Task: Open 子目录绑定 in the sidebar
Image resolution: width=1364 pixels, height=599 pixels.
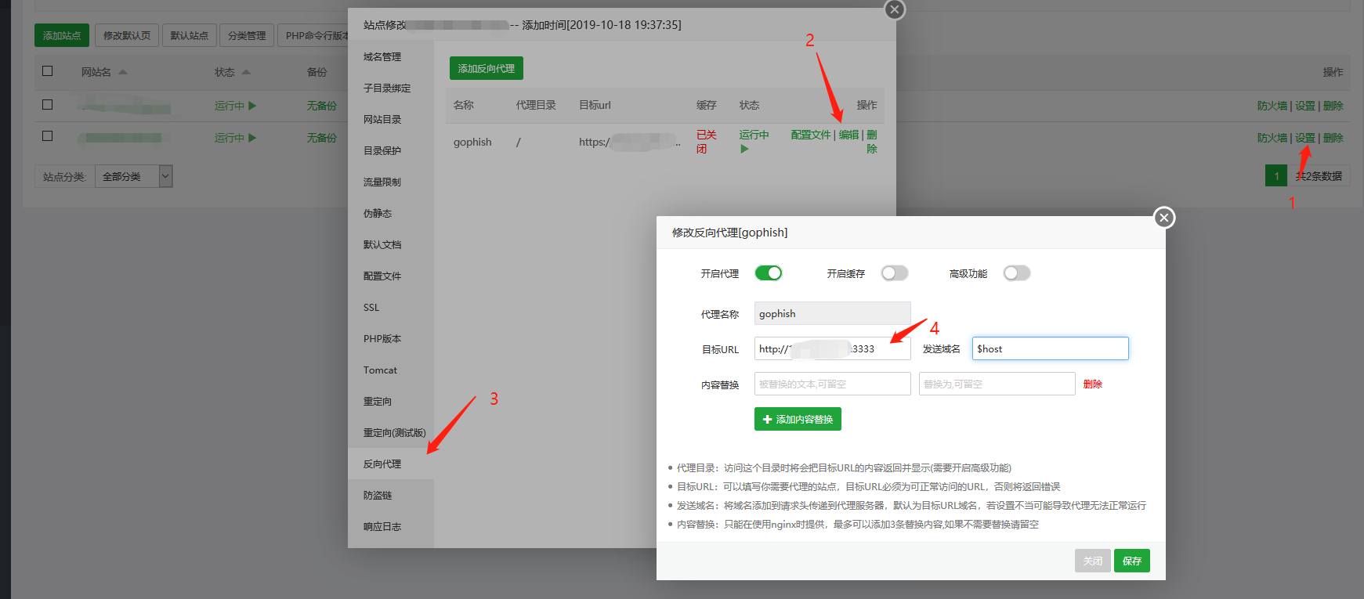Action: click(391, 88)
